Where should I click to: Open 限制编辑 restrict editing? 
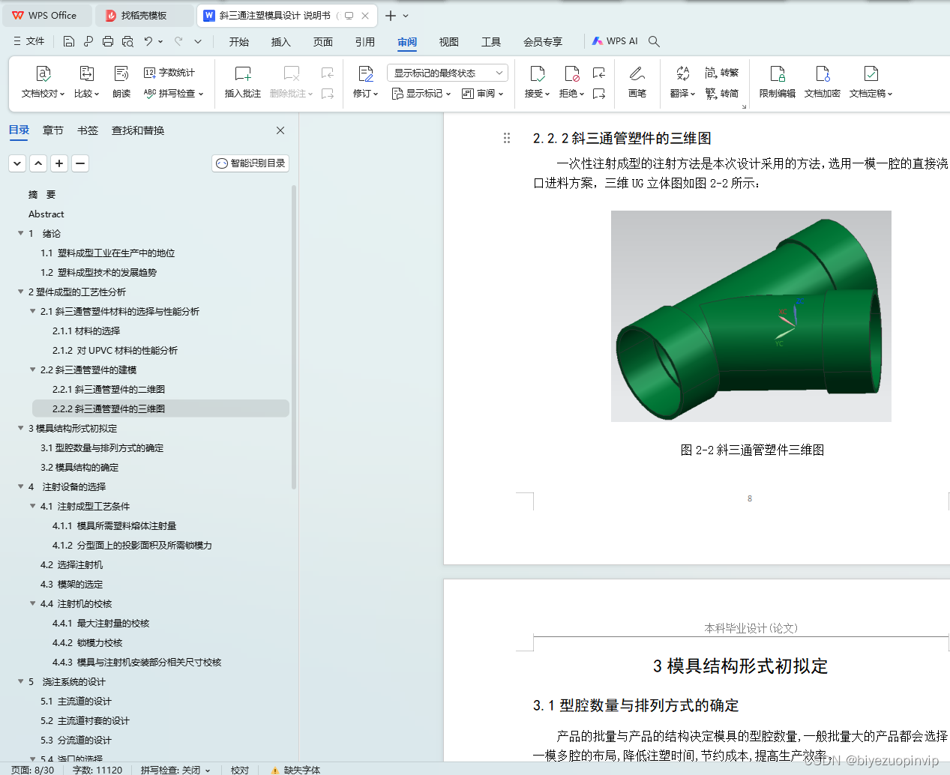(778, 82)
